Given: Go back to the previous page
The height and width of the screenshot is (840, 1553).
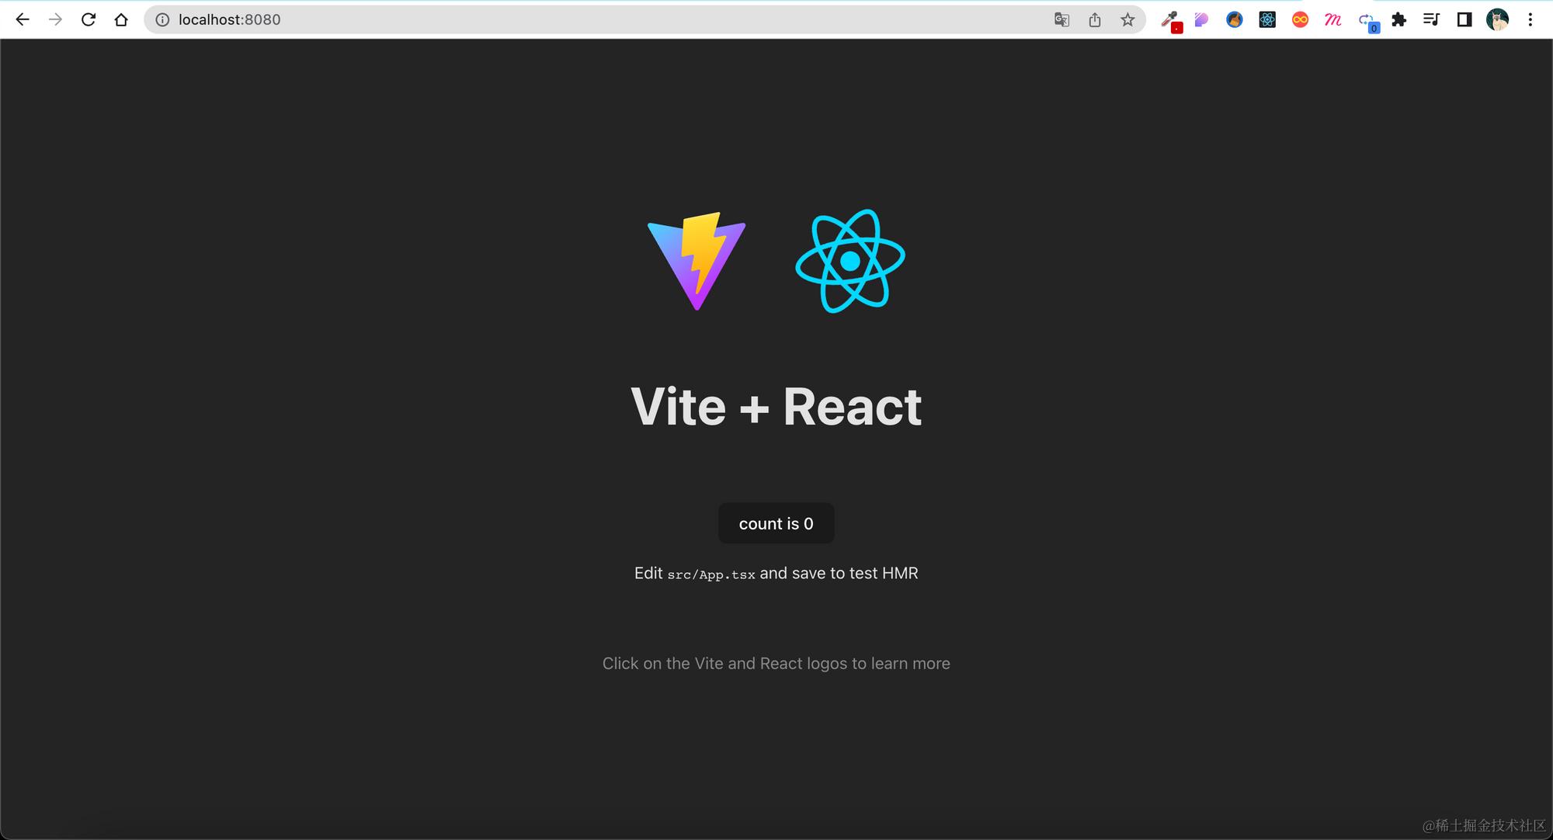Looking at the screenshot, I should pos(23,19).
